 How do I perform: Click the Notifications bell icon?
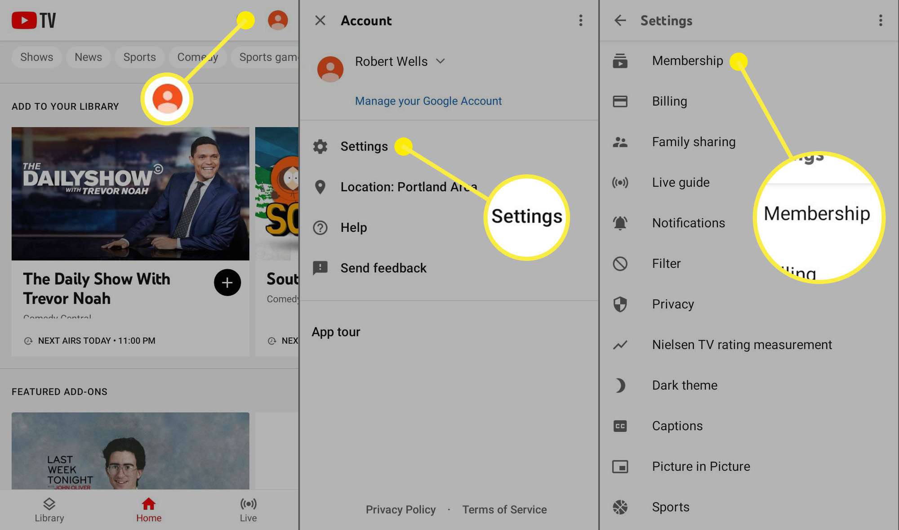(x=621, y=223)
